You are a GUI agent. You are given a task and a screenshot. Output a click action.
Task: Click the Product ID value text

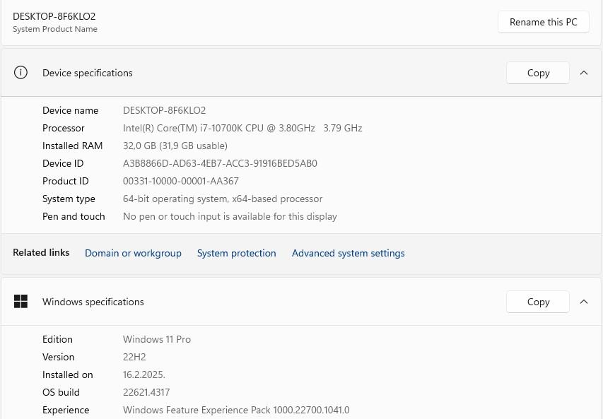click(181, 181)
